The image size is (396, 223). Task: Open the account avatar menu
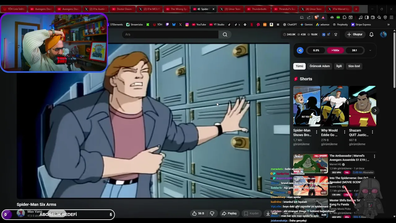[x=383, y=34]
